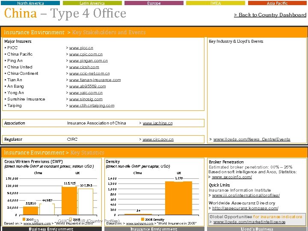
Task: Select 'PICC' insurer name
Action: coord(12,48)
